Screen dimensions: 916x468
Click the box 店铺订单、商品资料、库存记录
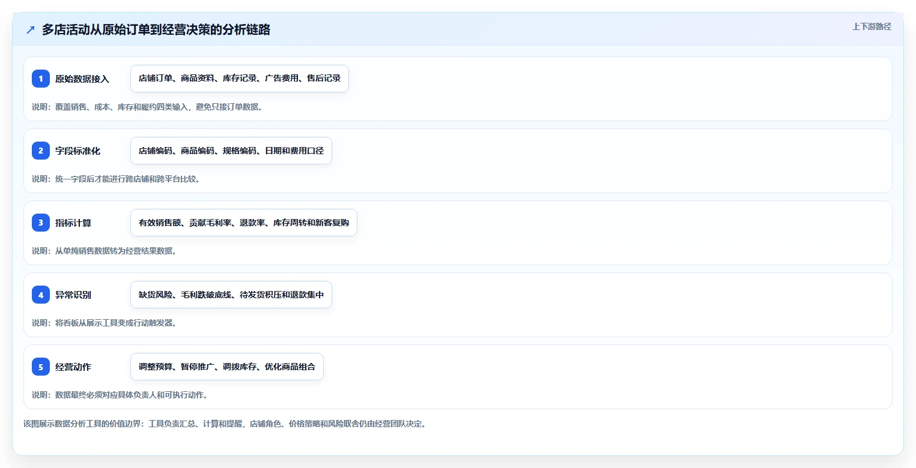[240, 79]
